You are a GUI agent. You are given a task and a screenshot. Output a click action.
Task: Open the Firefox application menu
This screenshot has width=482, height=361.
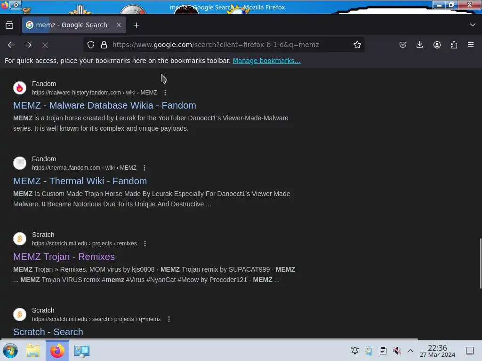click(471, 45)
